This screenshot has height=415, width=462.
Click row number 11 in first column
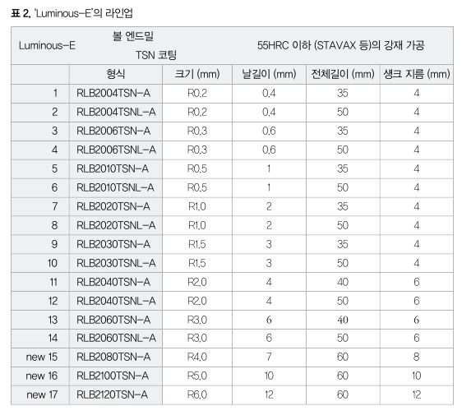coord(53,282)
